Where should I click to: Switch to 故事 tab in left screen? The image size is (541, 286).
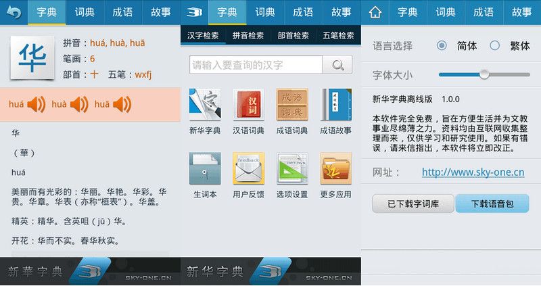click(x=161, y=12)
